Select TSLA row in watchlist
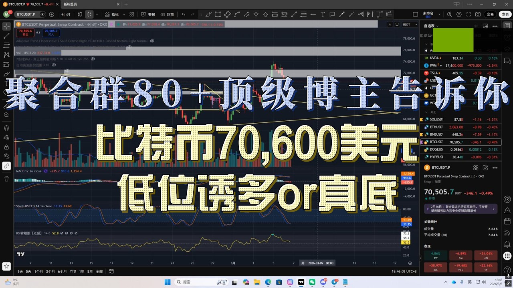Viewport: 513px width, 288px height. (461, 73)
